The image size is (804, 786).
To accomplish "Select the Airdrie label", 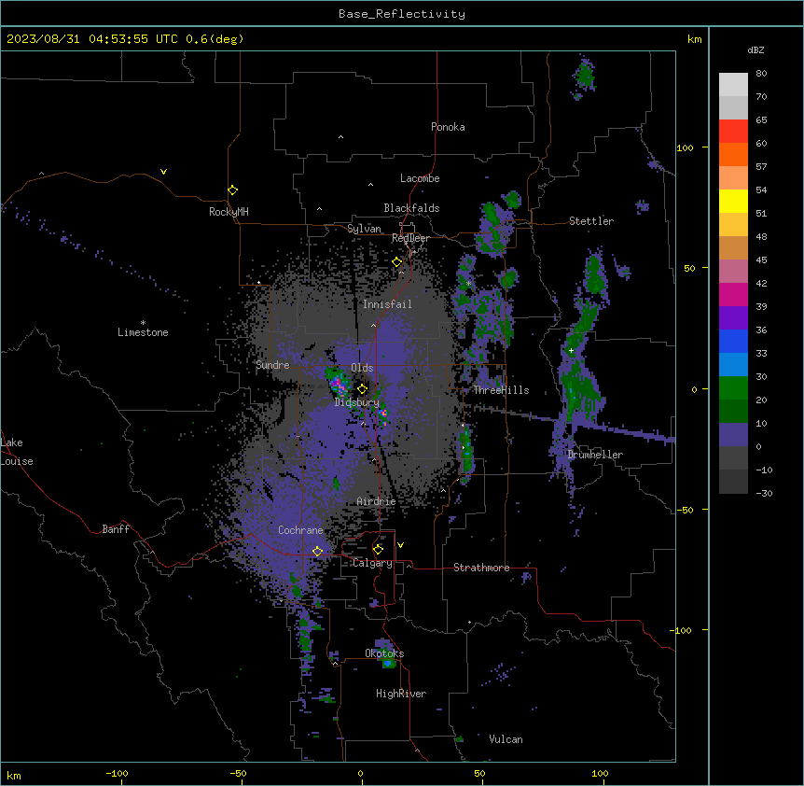I will (x=376, y=501).
